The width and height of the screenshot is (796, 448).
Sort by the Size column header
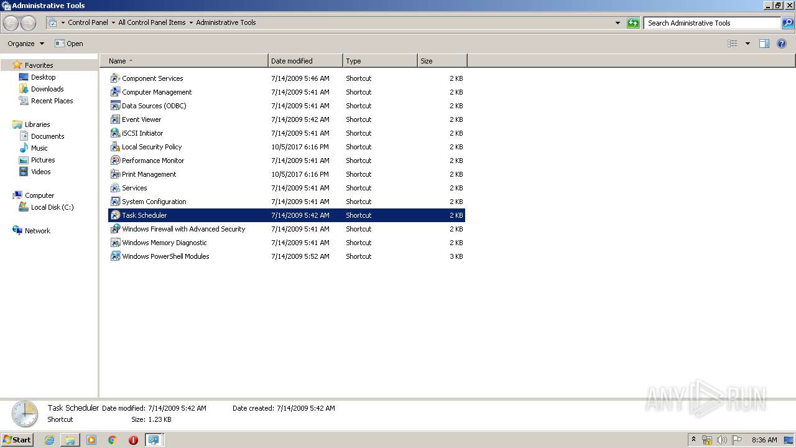click(x=442, y=61)
